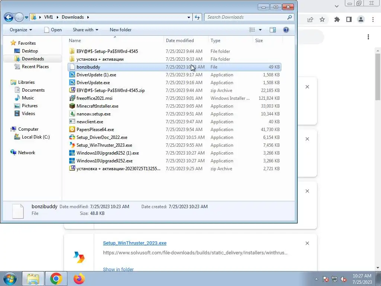Select Computer in navigation pane
The width and height of the screenshot is (381, 286).
[28, 129]
